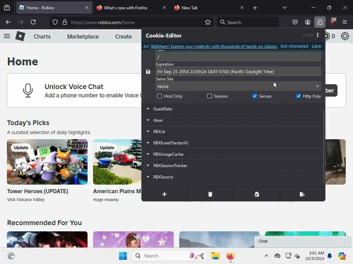This screenshot has width=353, height=264.
Task: Click the cookie Expiration field
Action: click(x=238, y=71)
